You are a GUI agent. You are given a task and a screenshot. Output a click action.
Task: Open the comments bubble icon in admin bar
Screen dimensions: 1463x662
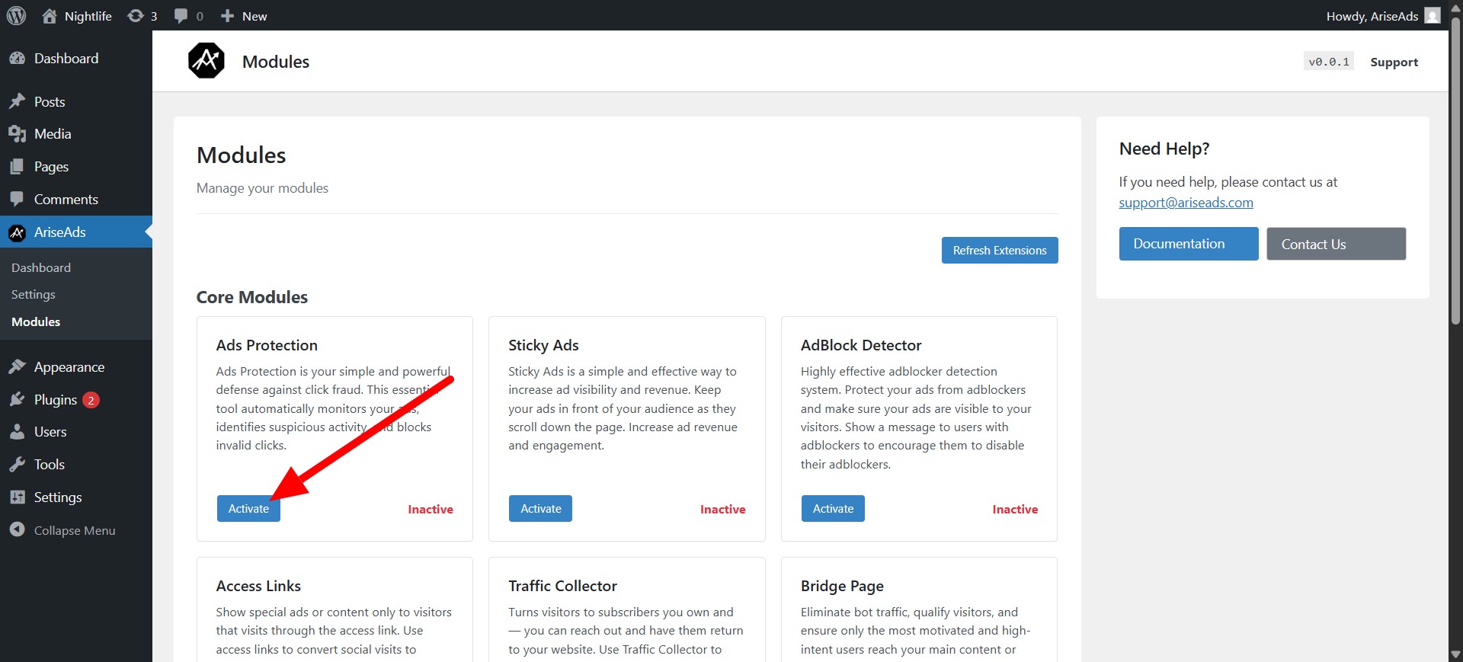pyautogui.click(x=181, y=16)
